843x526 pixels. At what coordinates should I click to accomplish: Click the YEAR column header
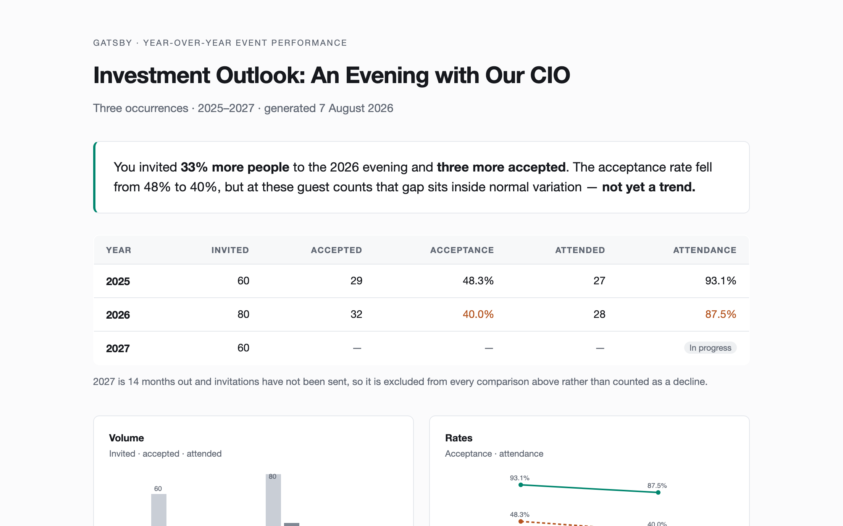[x=118, y=250]
